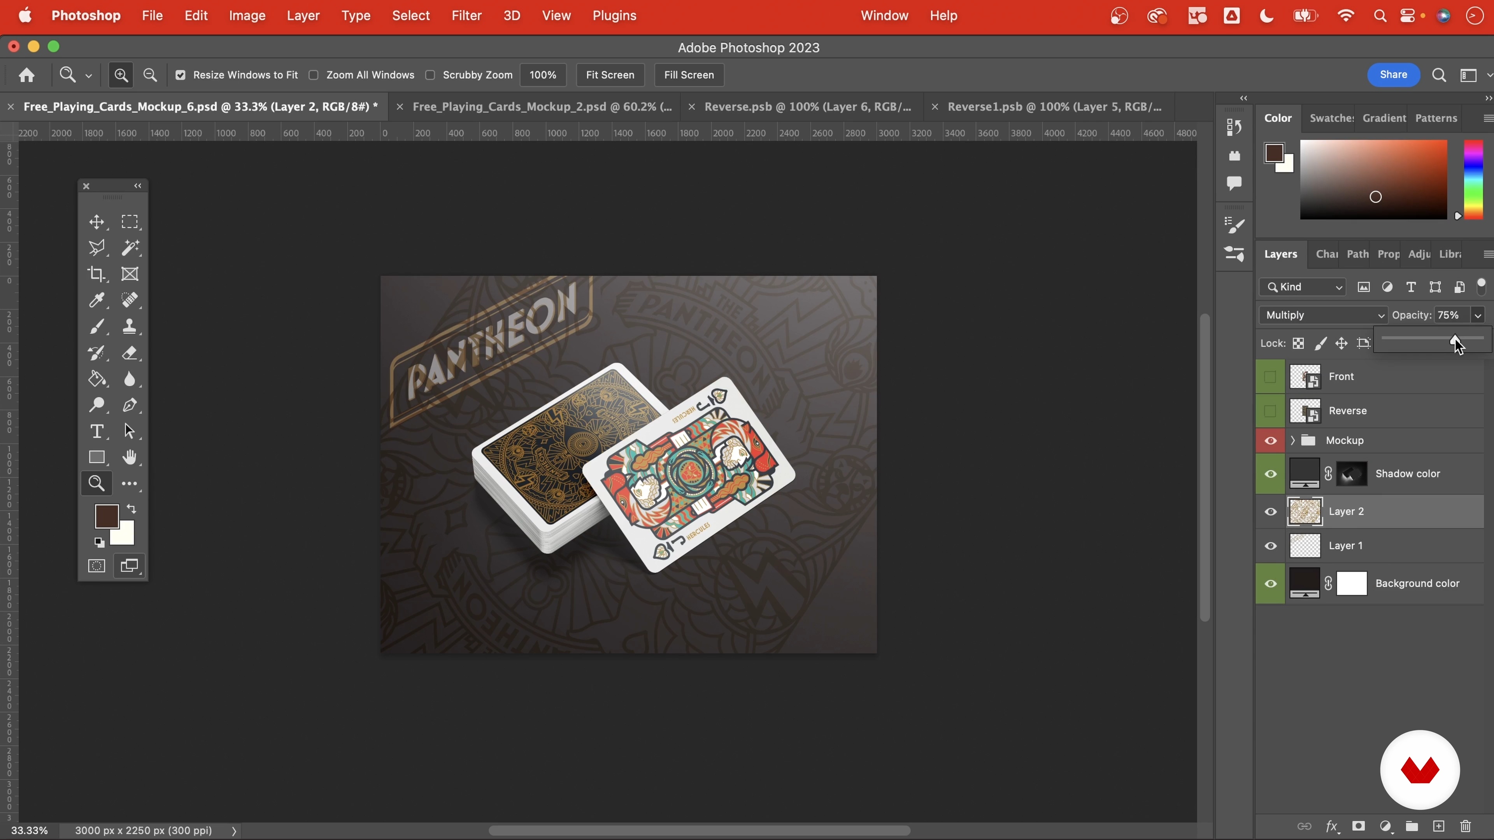Select the Healing Brush tool
The height and width of the screenshot is (840, 1494).
tap(130, 300)
